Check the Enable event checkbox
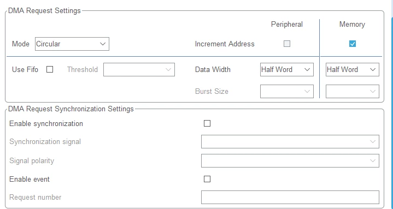 pos(207,179)
